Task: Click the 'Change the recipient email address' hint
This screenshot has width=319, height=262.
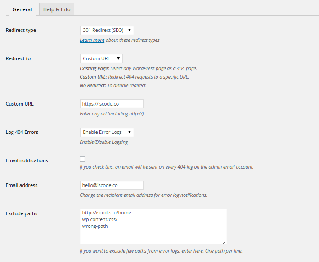Action: pos(144,195)
